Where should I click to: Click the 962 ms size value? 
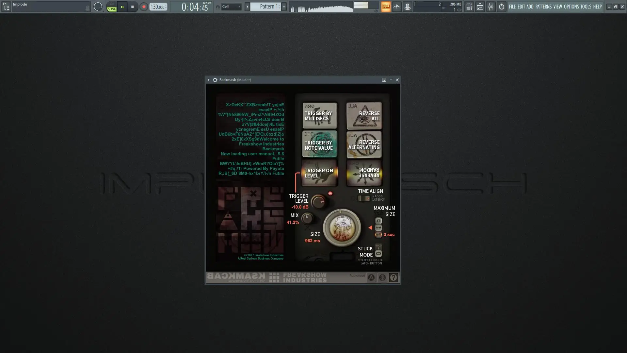coord(312,241)
